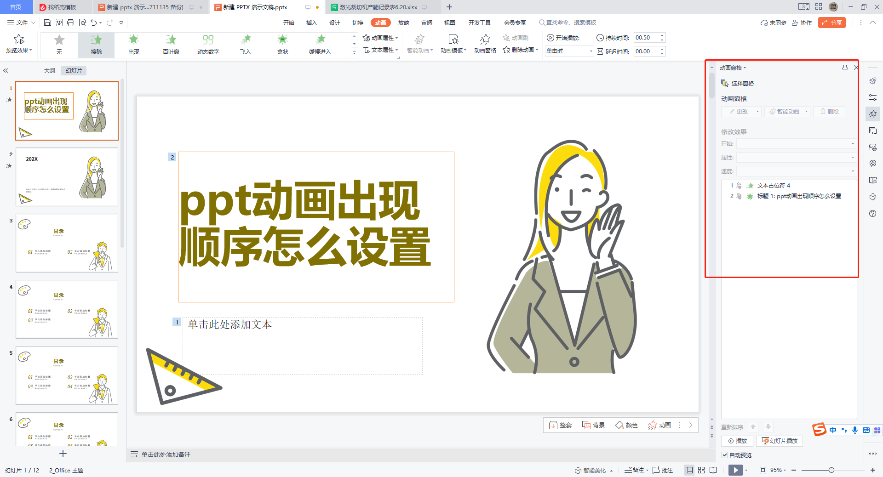This screenshot has width=883, height=477.
Task: Click the save document icon
Action: point(47,23)
